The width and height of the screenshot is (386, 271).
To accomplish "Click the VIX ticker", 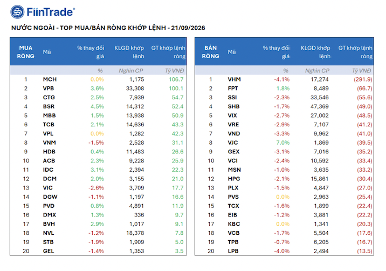I will click(x=232, y=116).
